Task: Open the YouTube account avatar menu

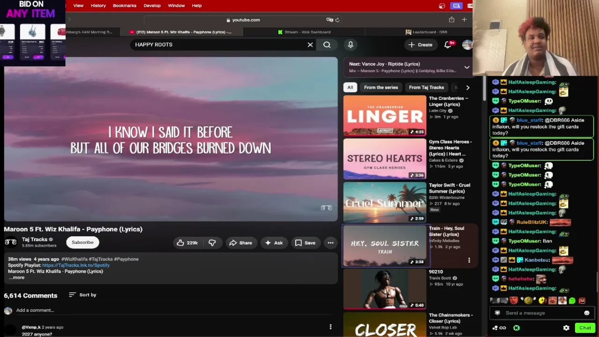Action: coord(467,44)
